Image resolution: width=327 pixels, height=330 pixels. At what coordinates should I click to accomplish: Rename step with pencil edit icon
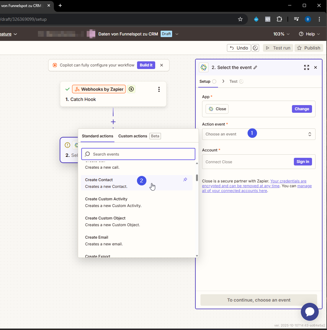255,67
